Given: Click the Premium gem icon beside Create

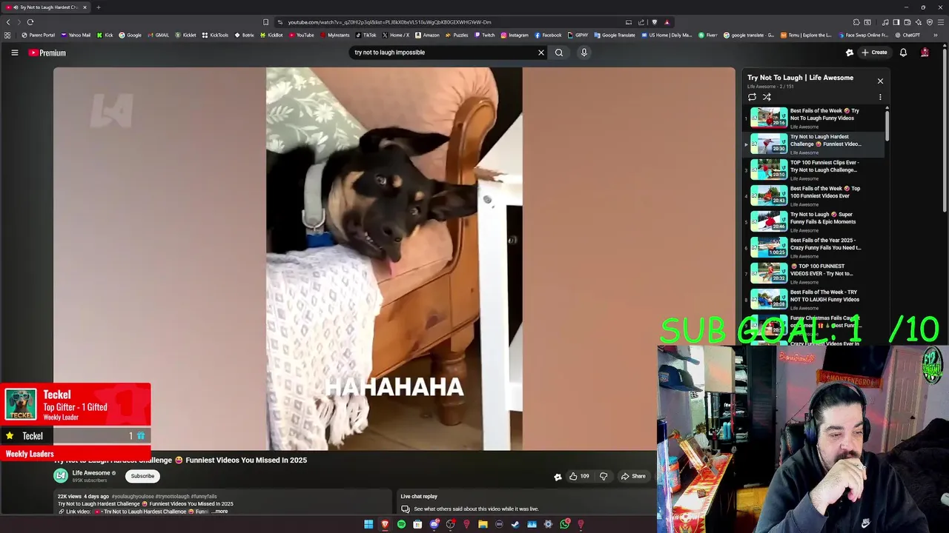Looking at the screenshot, I should click(x=850, y=53).
